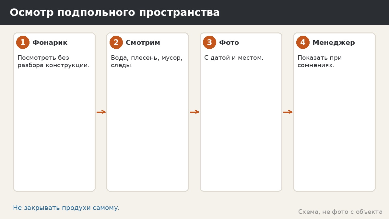The image size is (389, 219).
Task: Click the 'Менеджер' card heading
Action: pyautogui.click(x=334, y=43)
